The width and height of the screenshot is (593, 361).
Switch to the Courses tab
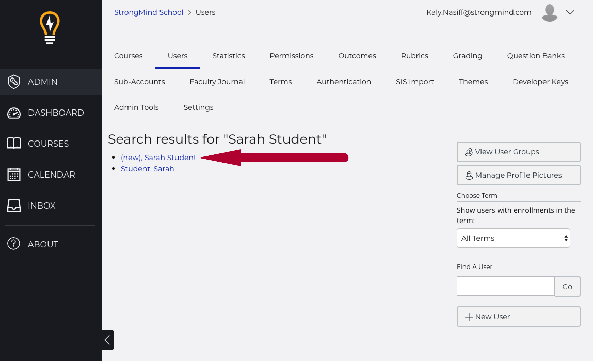128,56
